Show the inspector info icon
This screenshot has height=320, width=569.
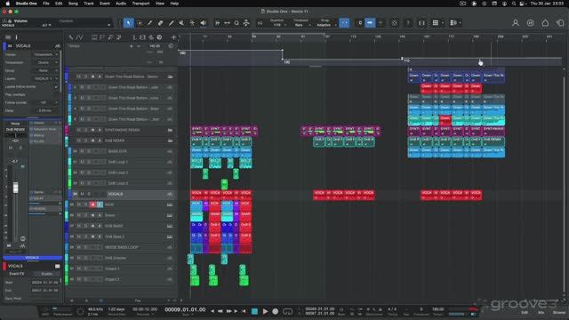(x=16, y=37)
